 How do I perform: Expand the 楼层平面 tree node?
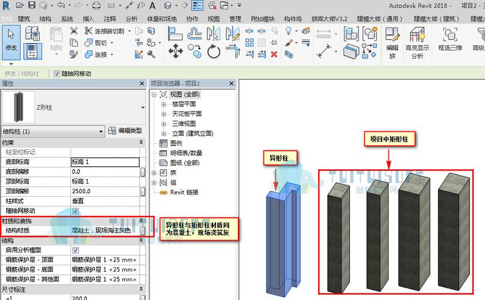163,104
